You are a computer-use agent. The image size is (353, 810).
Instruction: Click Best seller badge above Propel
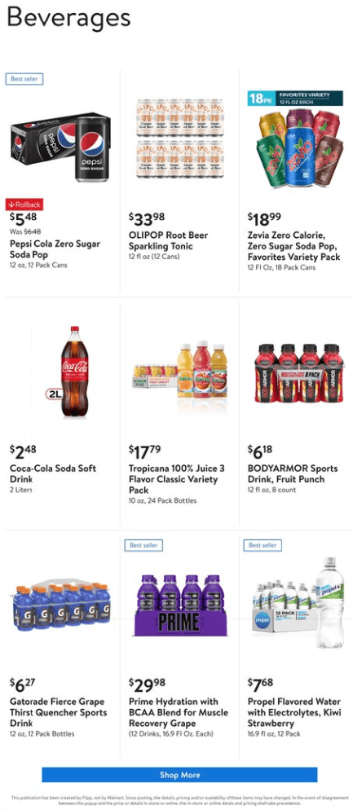pos(263,545)
